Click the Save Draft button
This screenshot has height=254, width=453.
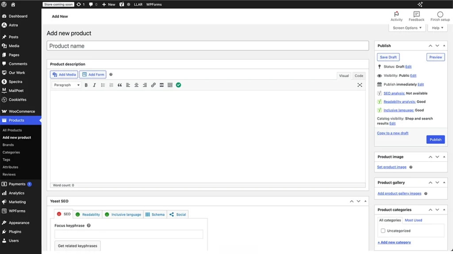coord(388,57)
